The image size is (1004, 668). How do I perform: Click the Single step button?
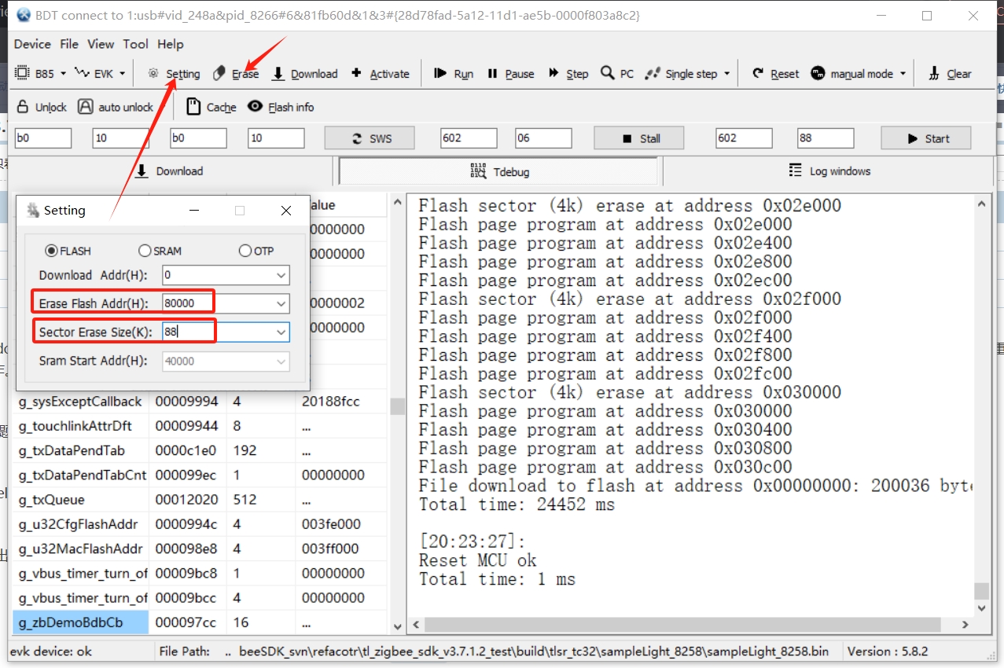click(681, 74)
